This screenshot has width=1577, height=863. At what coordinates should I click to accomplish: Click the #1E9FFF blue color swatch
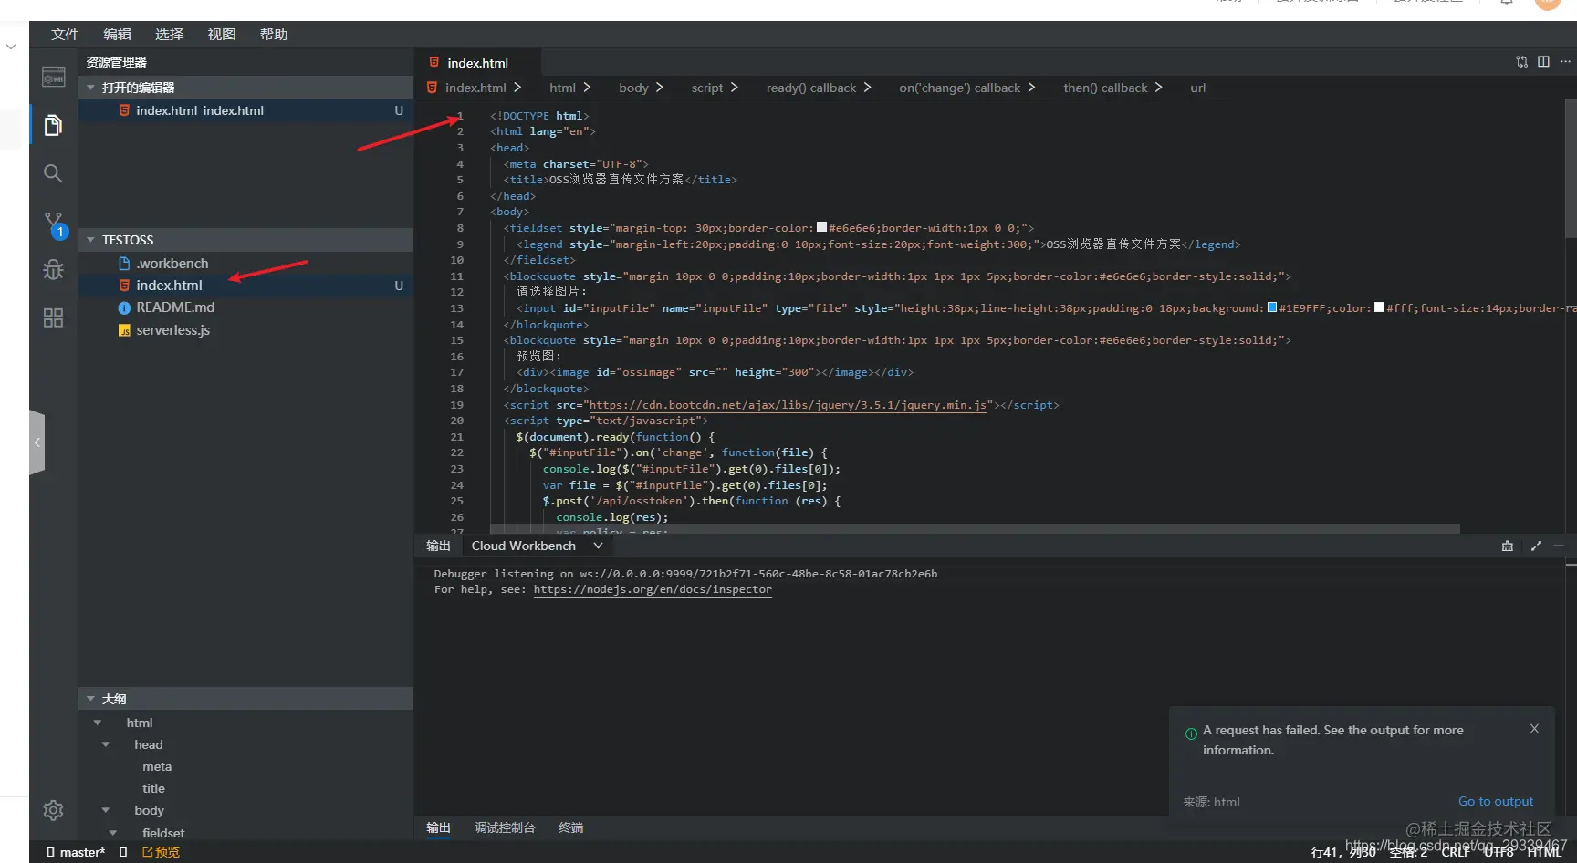click(x=1272, y=307)
